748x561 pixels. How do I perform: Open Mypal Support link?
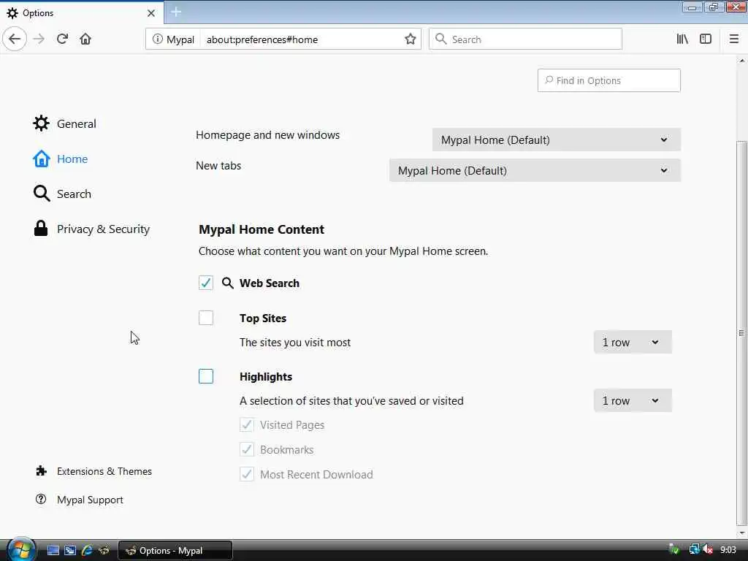click(x=79, y=500)
